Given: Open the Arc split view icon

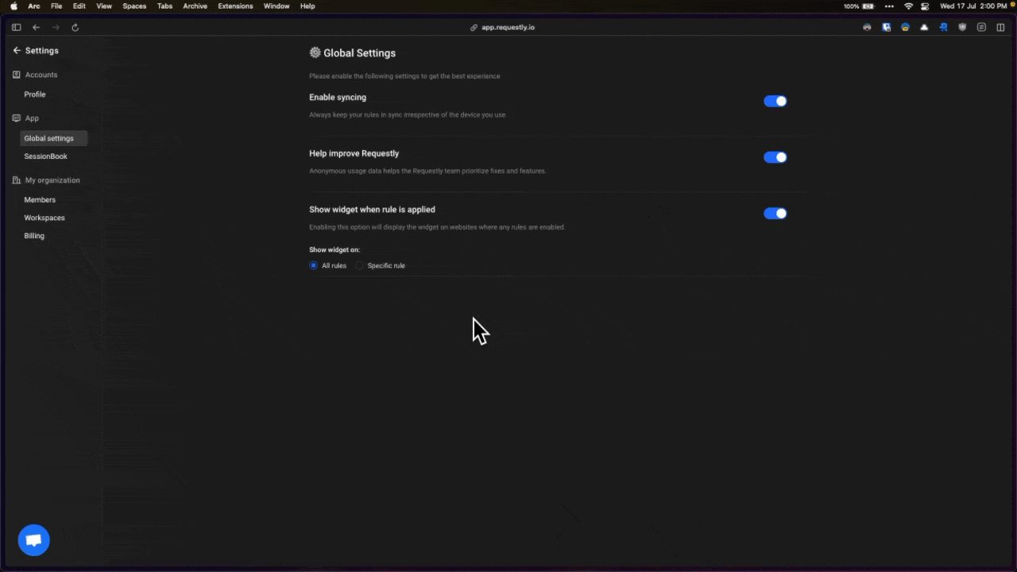Looking at the screenshot, I should 1000,27.
